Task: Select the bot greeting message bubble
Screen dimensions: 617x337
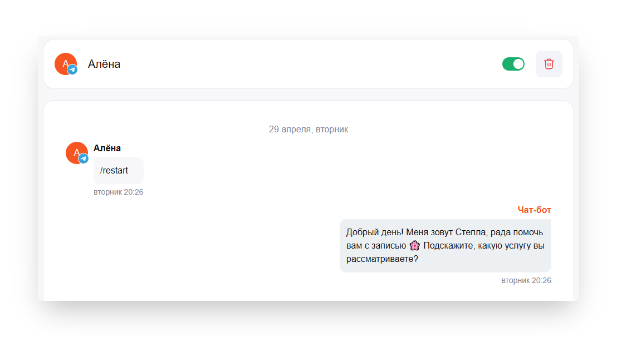Action: [445, 246]
